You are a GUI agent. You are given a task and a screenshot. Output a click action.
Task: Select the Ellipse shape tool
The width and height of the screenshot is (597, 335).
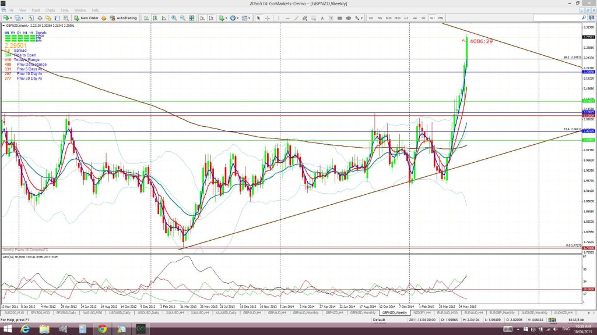pos(349,18)
